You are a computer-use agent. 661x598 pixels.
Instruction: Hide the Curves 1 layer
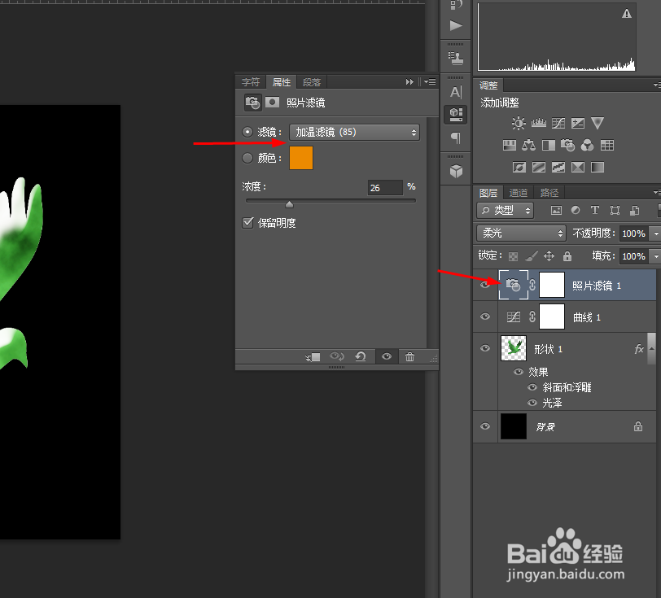(485, 316)
